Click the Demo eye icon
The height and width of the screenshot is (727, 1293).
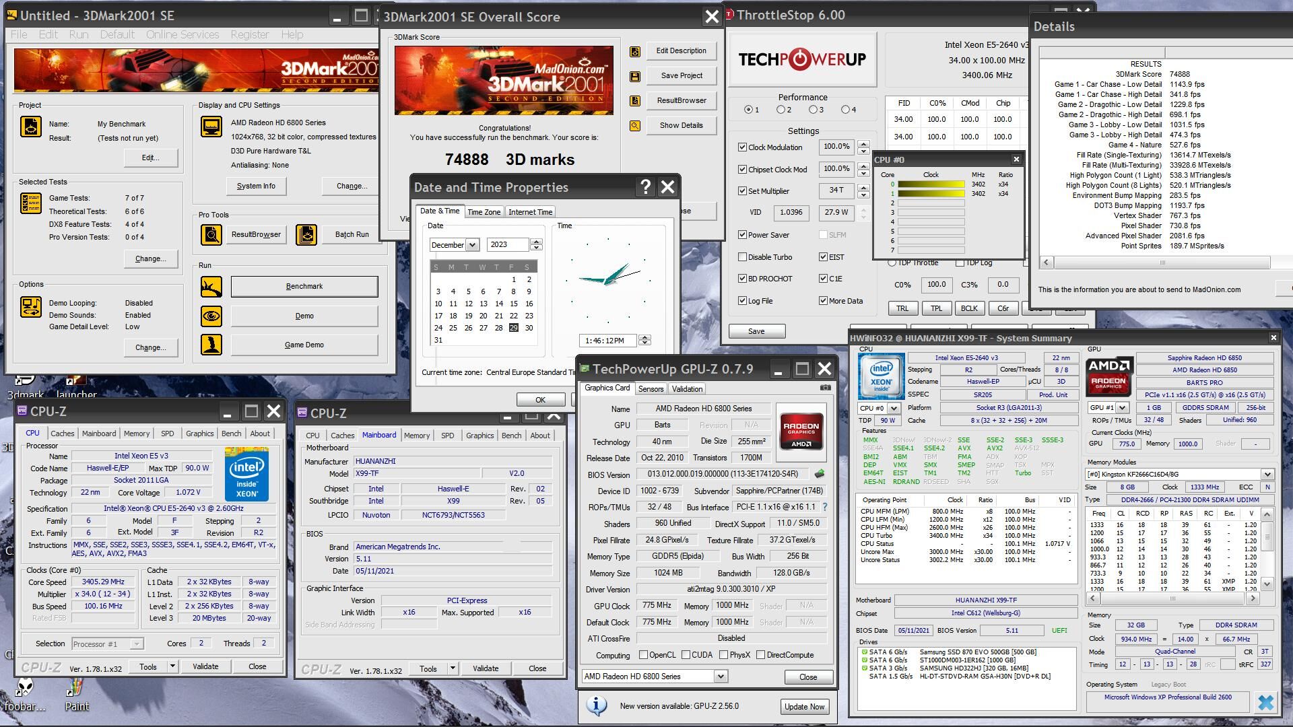coord(211,316)
